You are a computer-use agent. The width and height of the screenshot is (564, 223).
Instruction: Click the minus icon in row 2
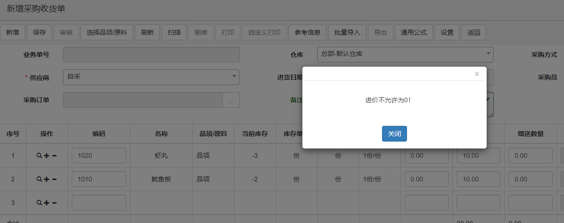point(54,179)
